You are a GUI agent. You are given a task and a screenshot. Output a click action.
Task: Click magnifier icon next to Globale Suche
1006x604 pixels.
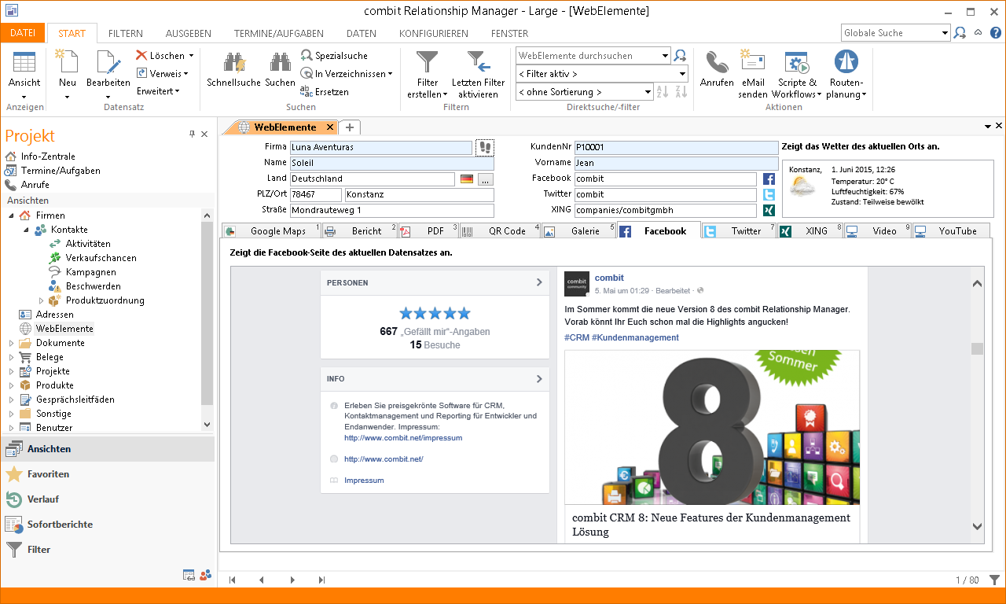pos(960,33)
